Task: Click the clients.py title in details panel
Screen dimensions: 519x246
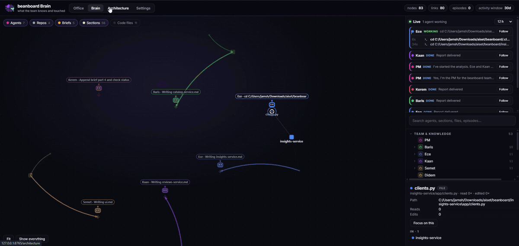Action: coord(425,188)
